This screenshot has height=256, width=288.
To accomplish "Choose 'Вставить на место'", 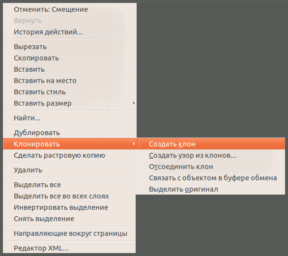I will point(70,81).
